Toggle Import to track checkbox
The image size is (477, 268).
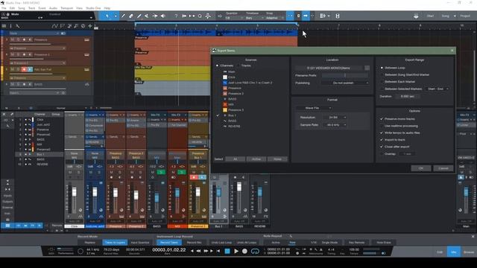pos(382,140)
